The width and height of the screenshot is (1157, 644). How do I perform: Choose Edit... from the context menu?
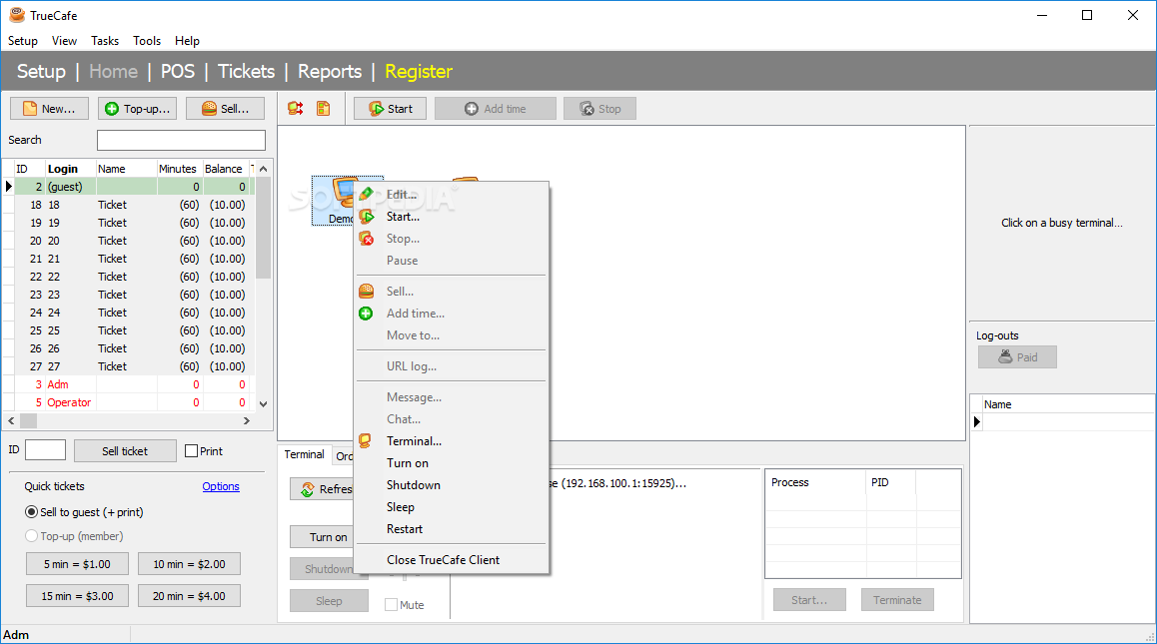pos(452,195)
